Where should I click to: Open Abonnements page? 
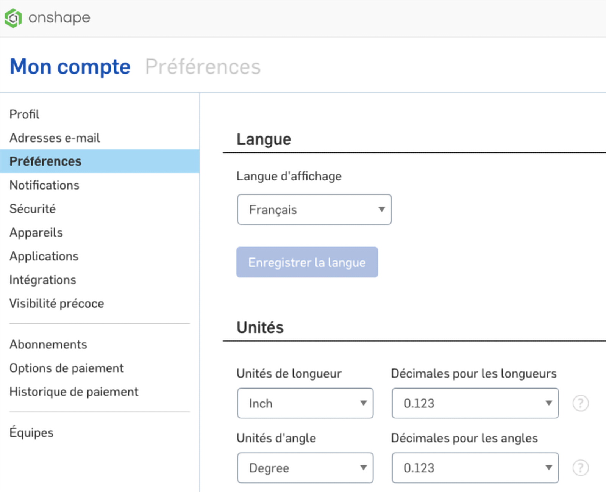coord(48,345)
